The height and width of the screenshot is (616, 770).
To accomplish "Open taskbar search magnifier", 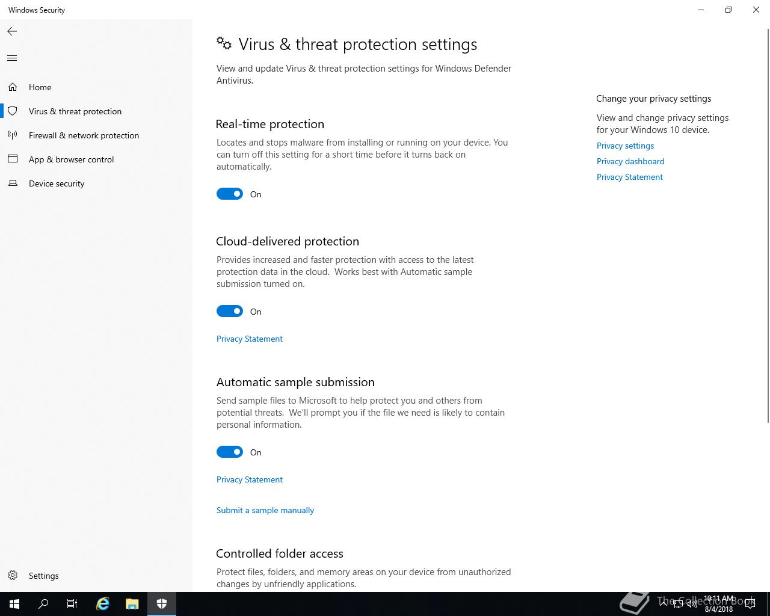I will pos(43,604).
